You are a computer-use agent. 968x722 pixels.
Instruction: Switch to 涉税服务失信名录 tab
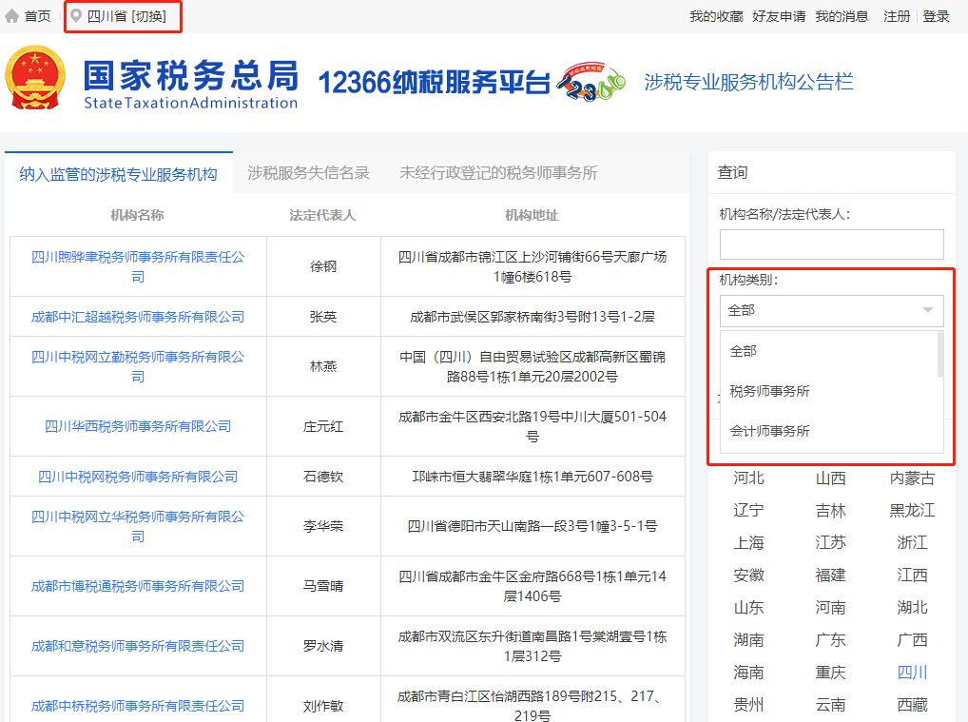[308, 173]
